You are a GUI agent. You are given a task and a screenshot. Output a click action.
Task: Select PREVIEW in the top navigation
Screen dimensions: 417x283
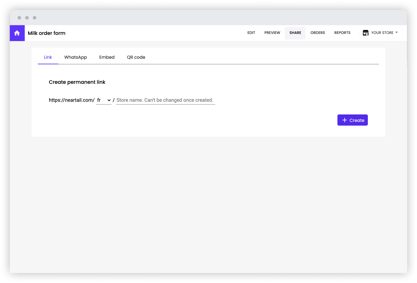(272, 33)
